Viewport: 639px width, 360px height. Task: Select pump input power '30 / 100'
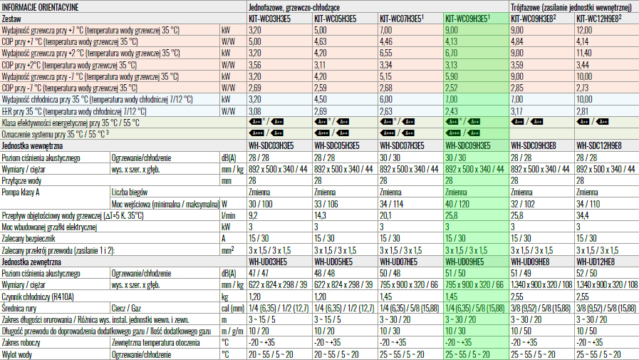click(x=261, y=204)
